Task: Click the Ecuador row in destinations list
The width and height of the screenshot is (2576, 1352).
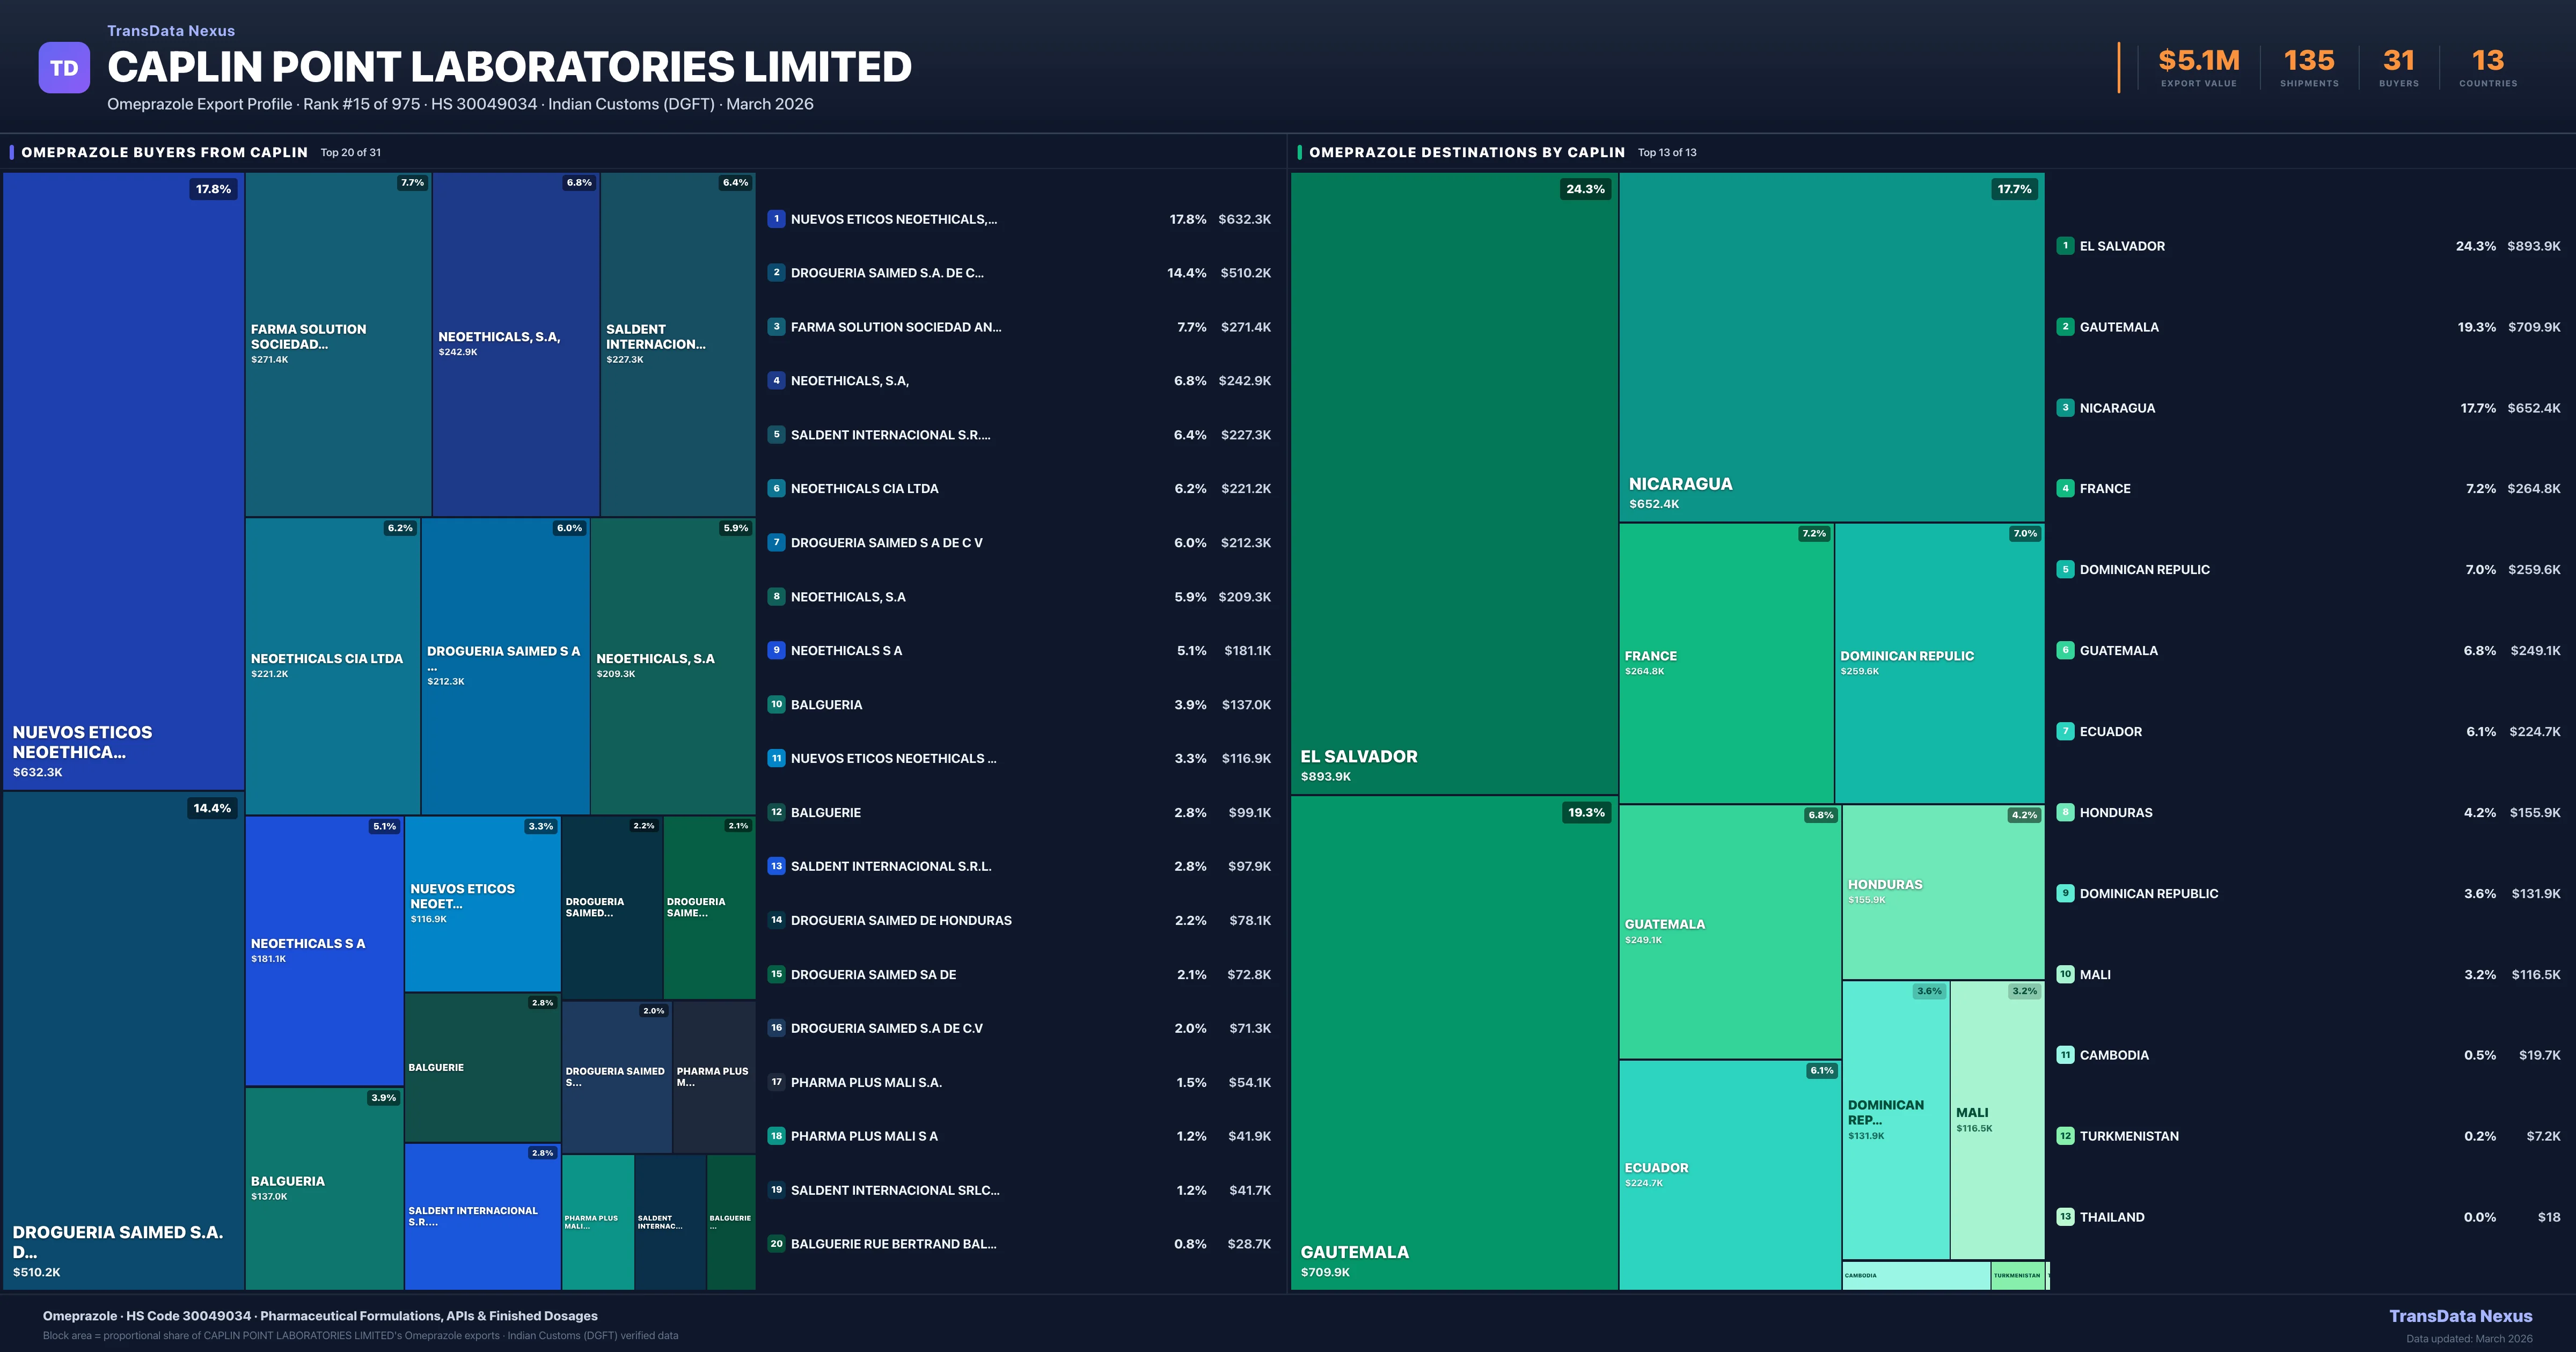Action: coord(2110,732)
